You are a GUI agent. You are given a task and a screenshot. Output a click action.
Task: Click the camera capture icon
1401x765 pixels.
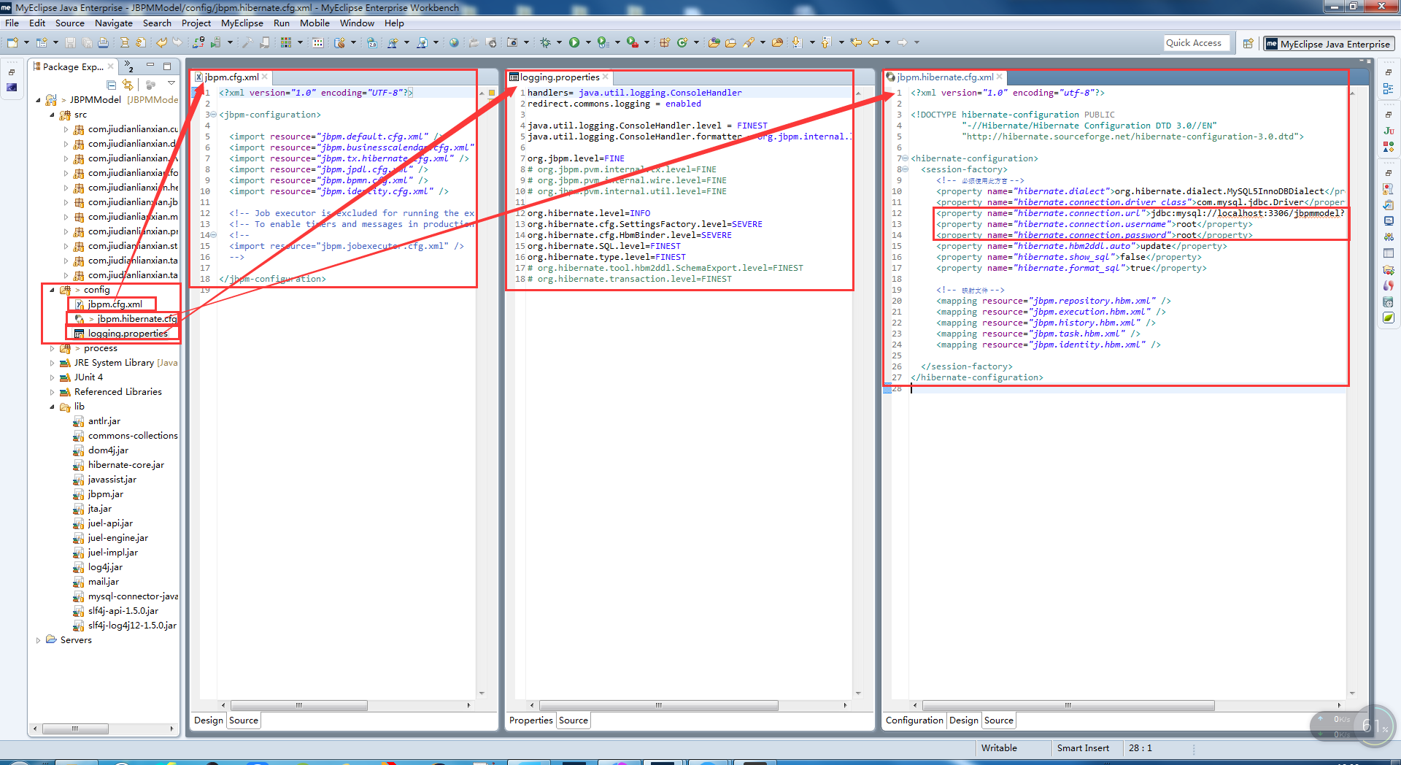click(512, 43)
